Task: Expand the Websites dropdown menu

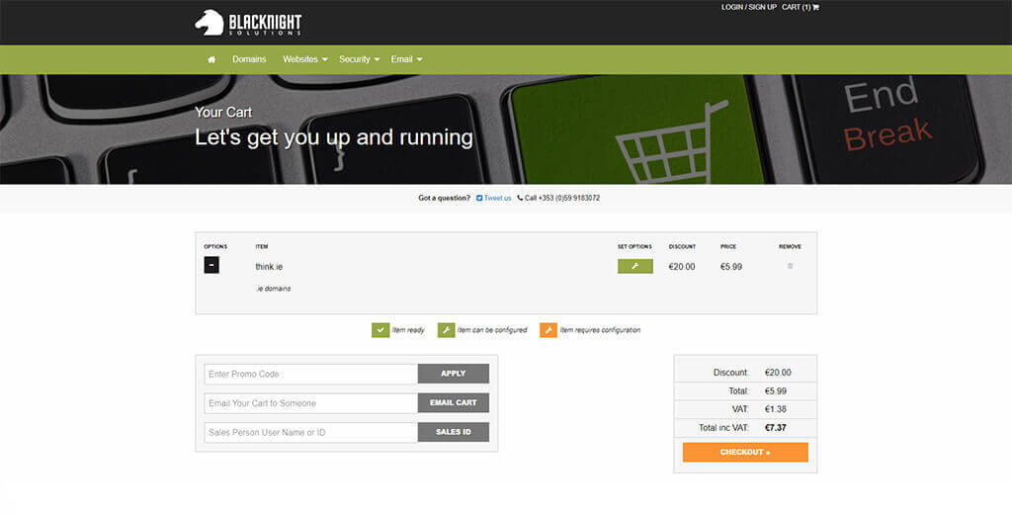Action: [304, 59]
